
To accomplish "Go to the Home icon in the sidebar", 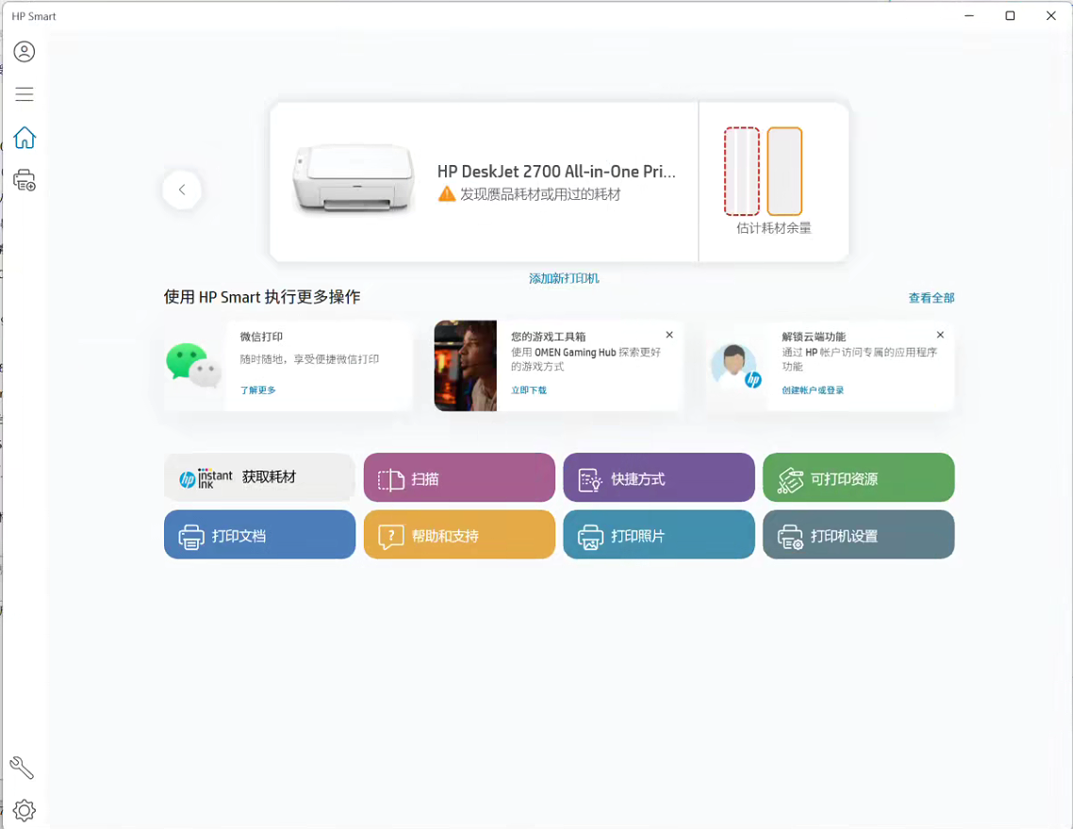I will click(24, 138).
